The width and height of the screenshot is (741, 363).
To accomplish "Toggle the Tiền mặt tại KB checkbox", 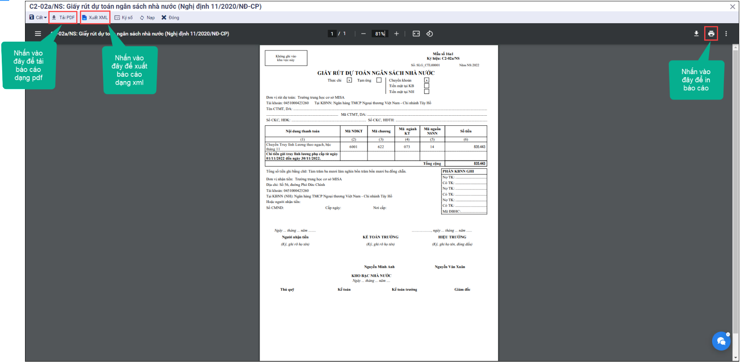I will point(427,86).
